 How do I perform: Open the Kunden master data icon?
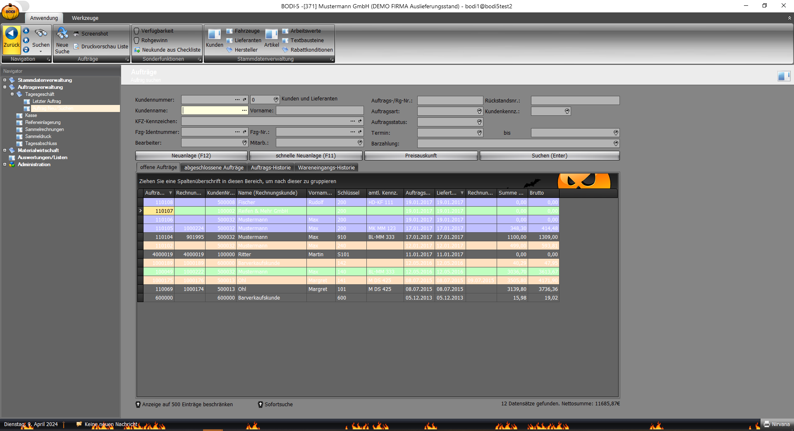coord(214,35)
